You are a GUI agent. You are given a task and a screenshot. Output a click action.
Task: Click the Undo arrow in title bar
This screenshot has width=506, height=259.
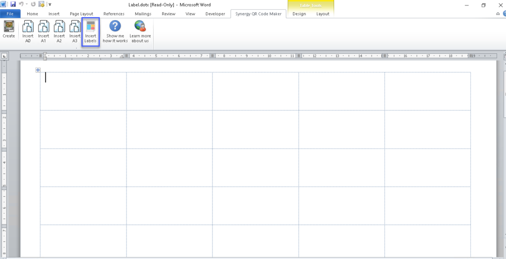[x=21, y=4]
